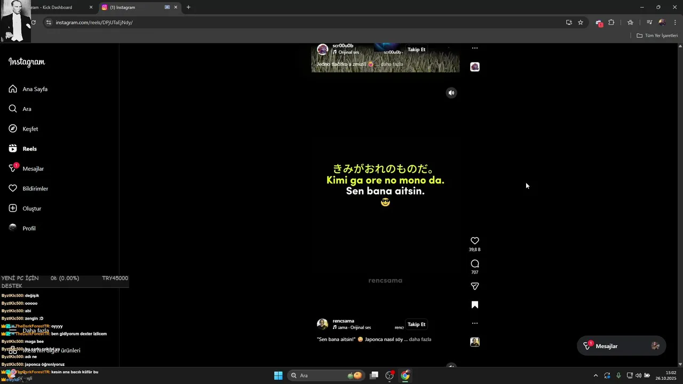Open Ana Sayfa in the Instagram sidebar

point(35,89)
